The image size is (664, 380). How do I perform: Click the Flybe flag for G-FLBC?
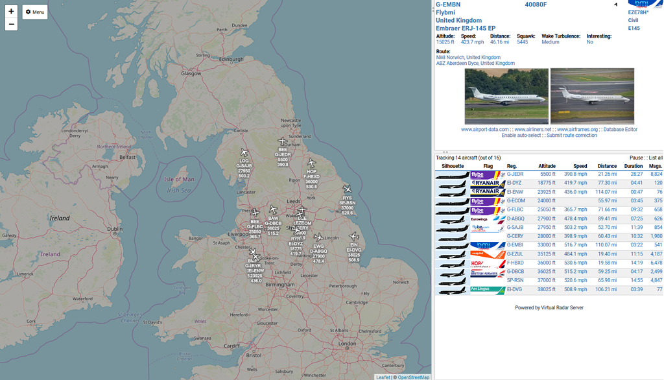point(488,209)
